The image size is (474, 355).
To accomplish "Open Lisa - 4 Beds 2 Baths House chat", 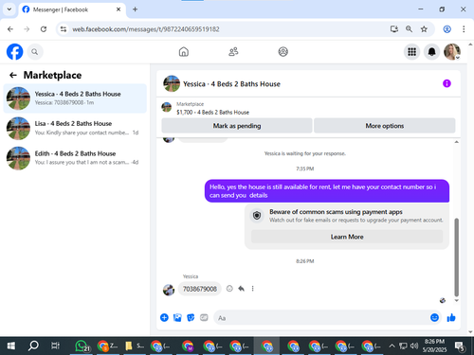I will (x=75, y=128).
